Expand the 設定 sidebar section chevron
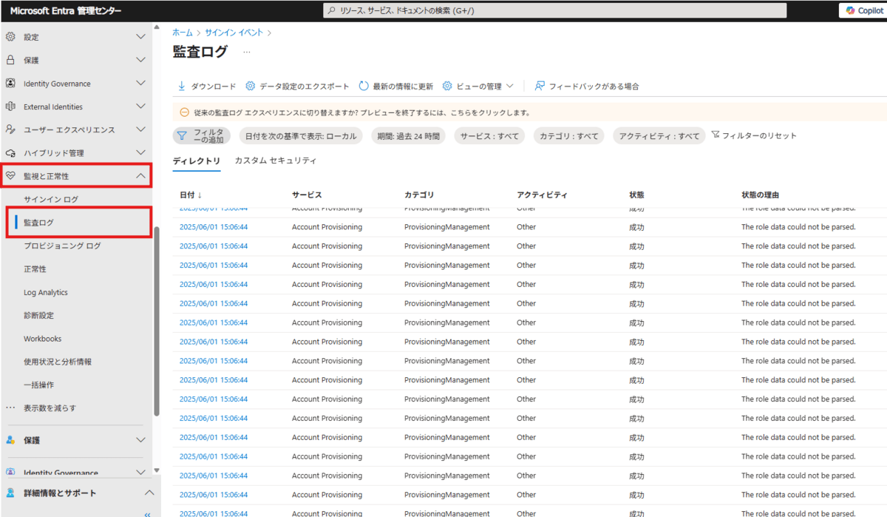Image resolution: width=887 pixels, height=517 pixels. (x=141, y=36)
